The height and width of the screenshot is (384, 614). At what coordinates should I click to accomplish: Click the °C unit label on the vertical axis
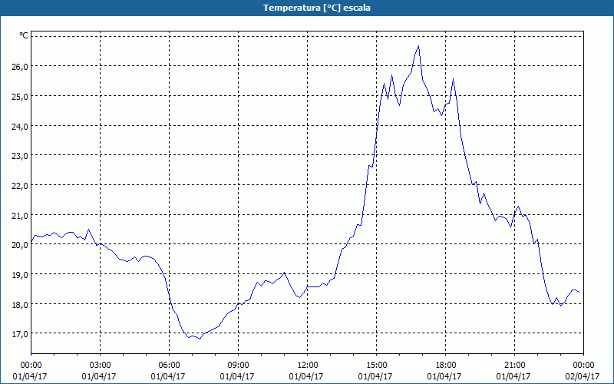pyautogui.click(x=24, y=35)
